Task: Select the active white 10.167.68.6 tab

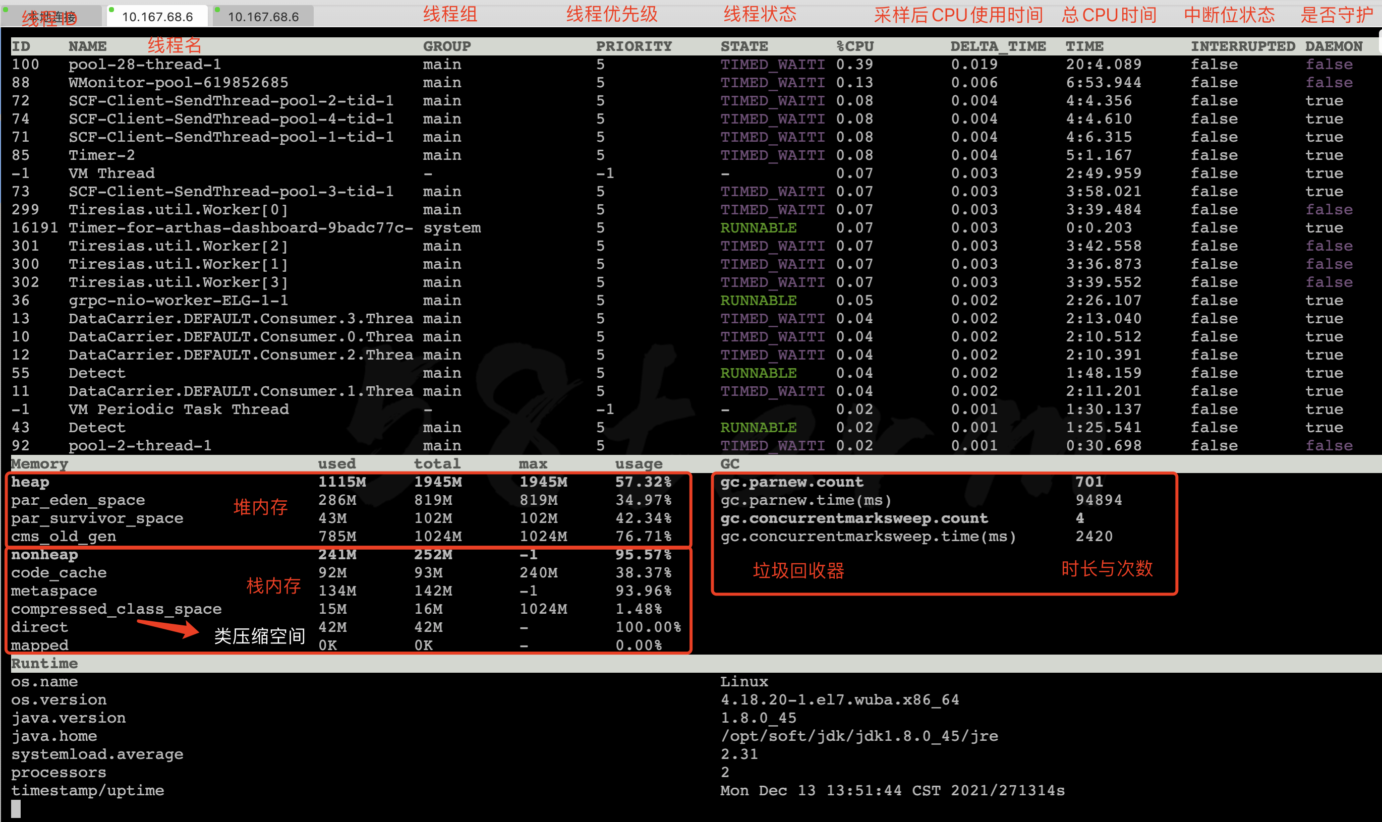Action: coord(157,17)
